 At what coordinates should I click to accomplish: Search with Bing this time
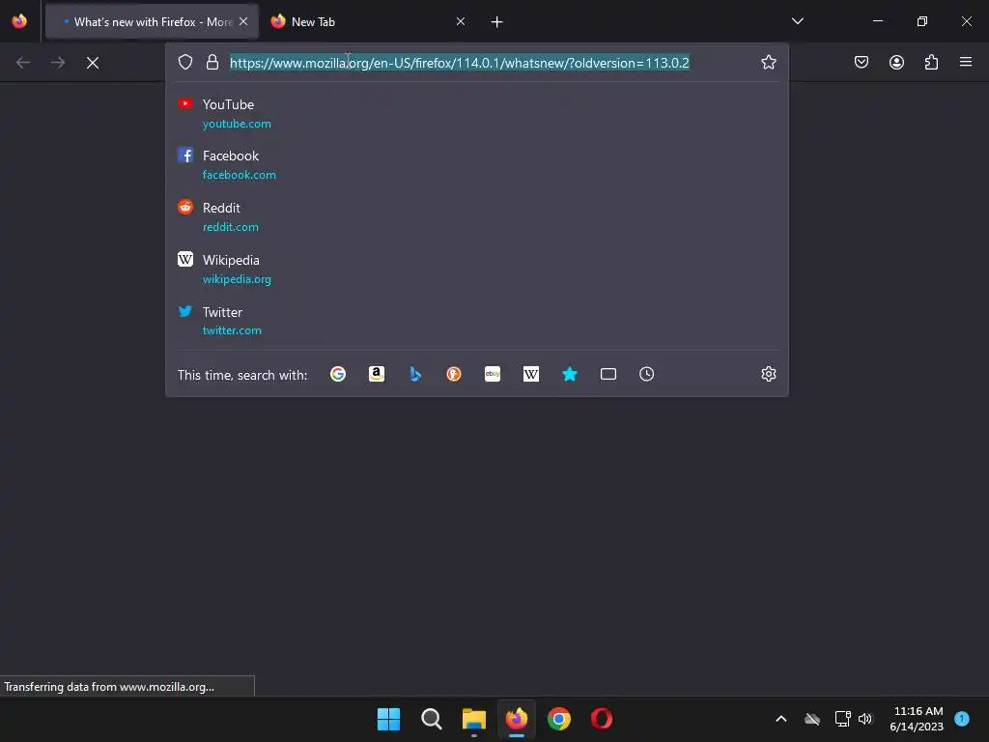pos(415,374)
